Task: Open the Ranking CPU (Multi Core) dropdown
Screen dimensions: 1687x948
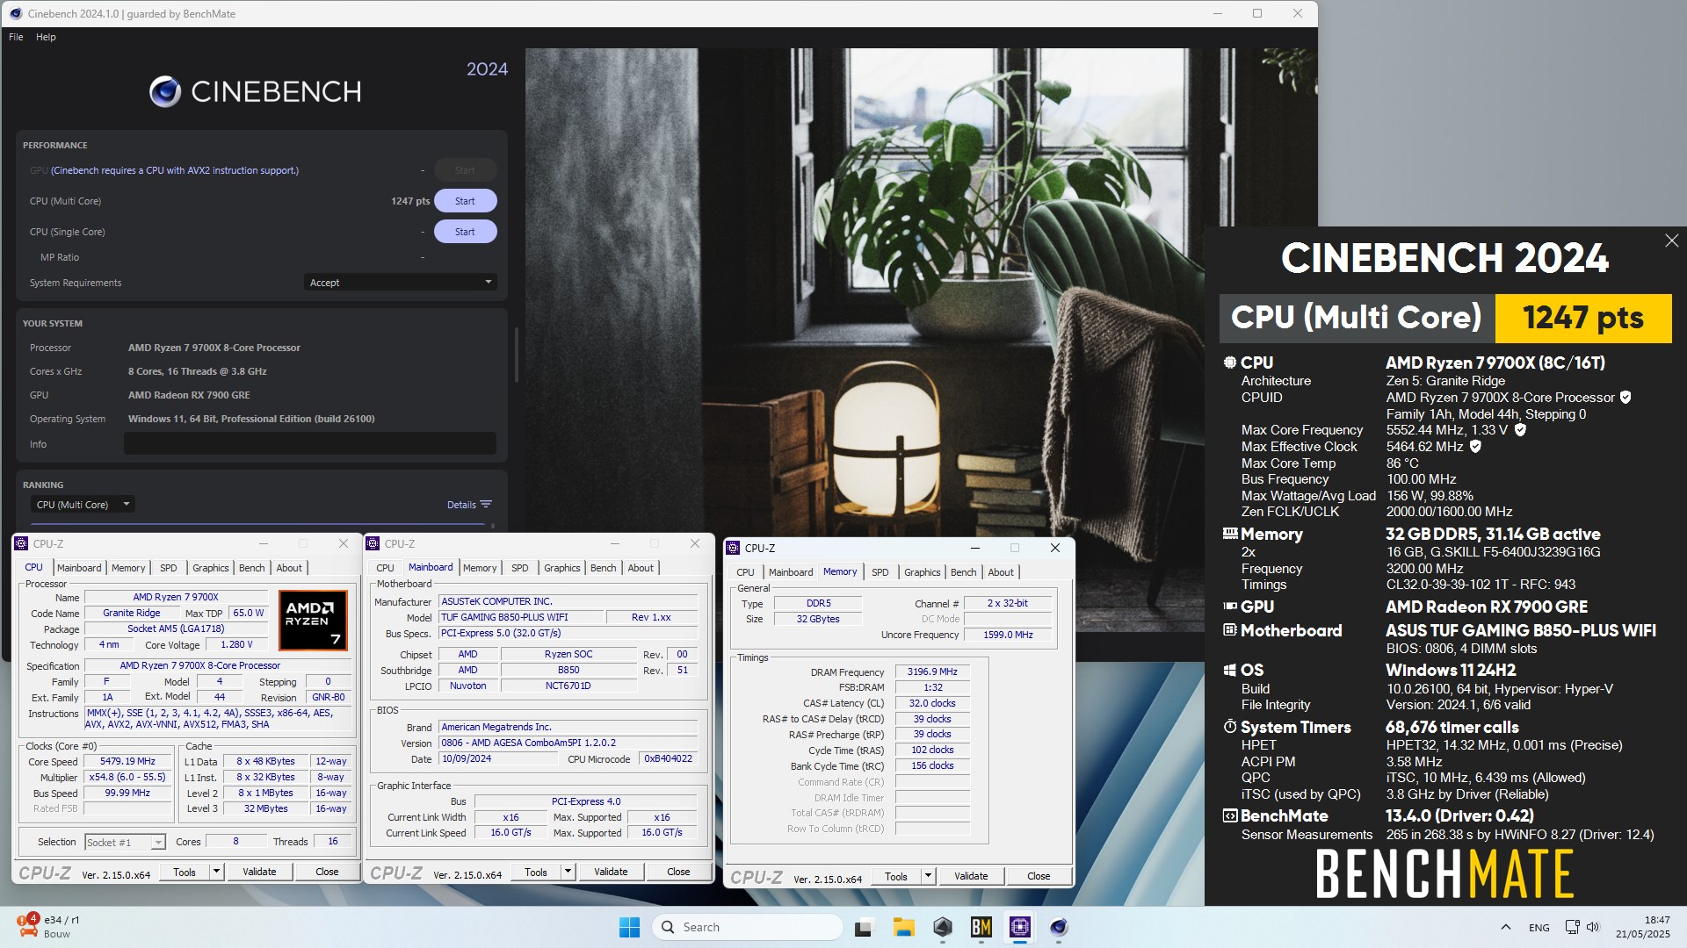Action: (83, 505)
